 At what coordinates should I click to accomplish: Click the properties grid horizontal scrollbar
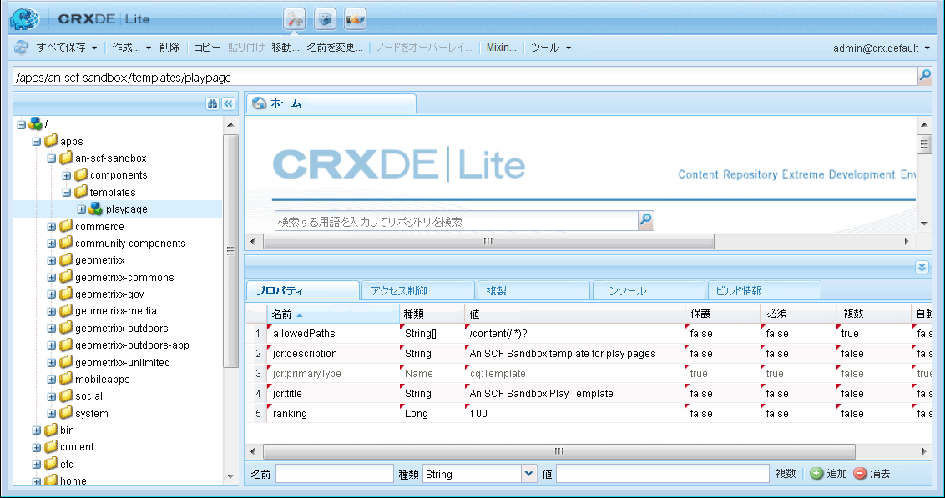coord(559,451)
